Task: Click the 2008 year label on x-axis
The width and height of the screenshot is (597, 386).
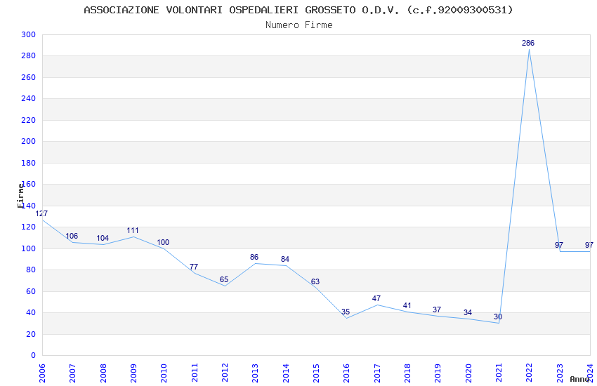Action: point(103,373)
